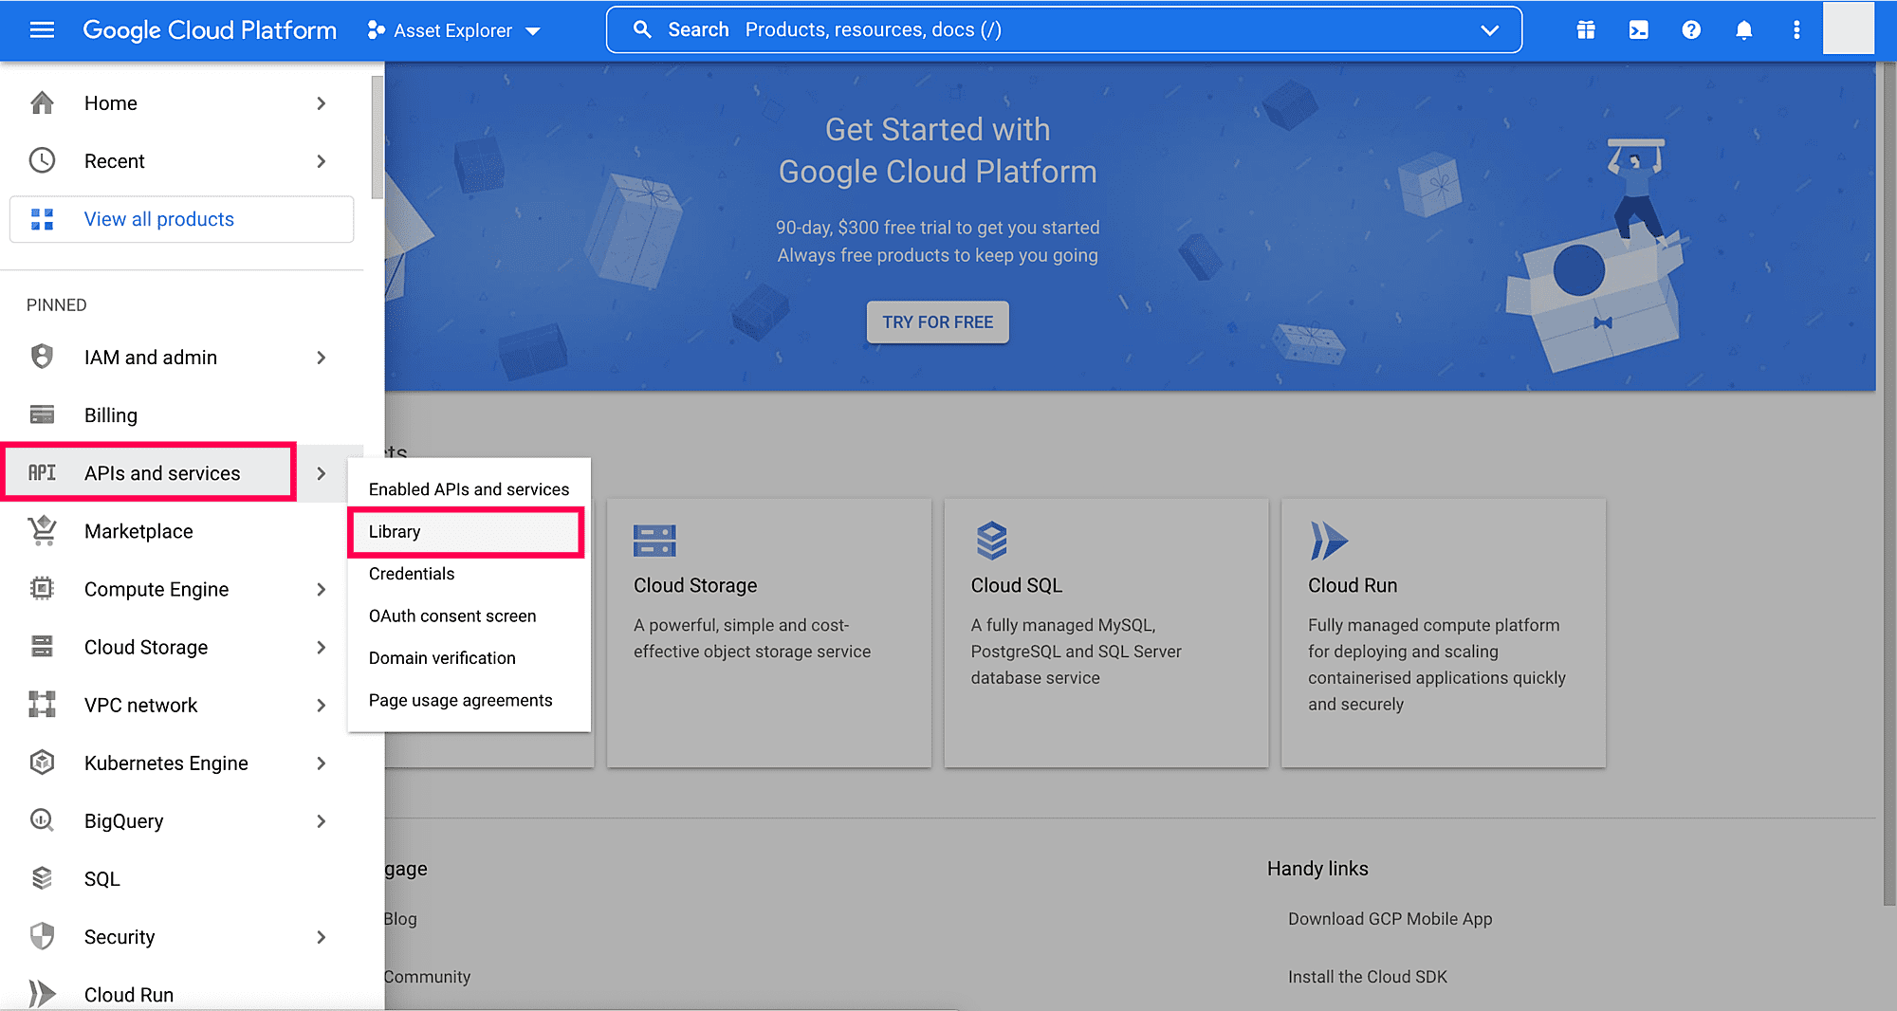The height and width of the screenshot is (1011, 1897).
Task: Expand the search bar dropdown arrow
Action: (1489, 30)
